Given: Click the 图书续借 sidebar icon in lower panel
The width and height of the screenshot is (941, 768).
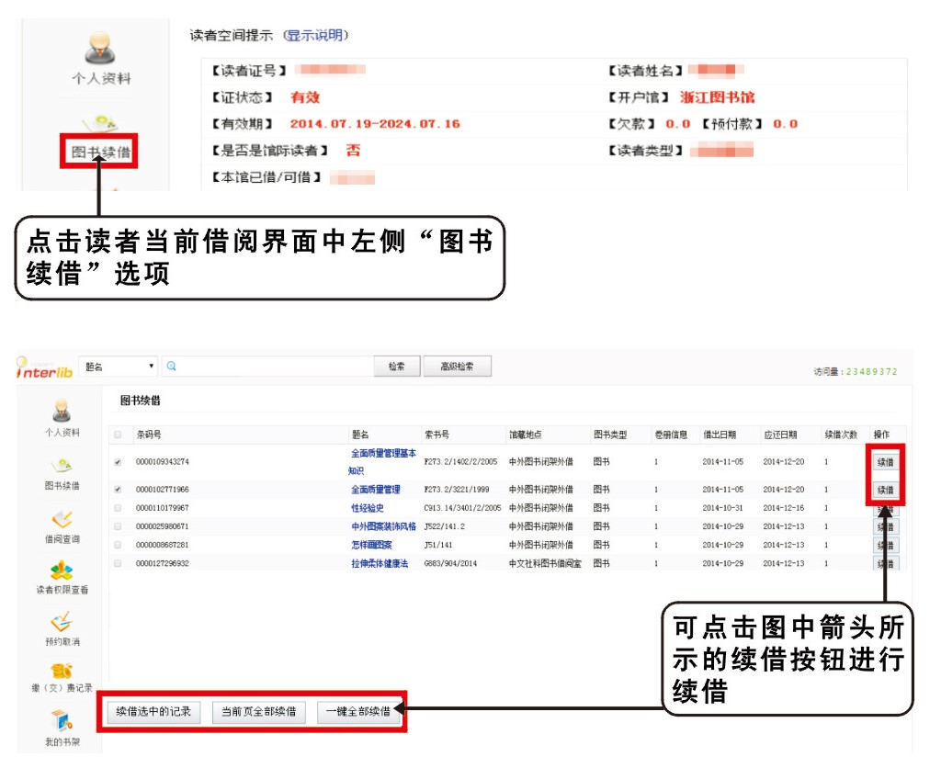Looking at the screenshot, I should coord(62,466).
